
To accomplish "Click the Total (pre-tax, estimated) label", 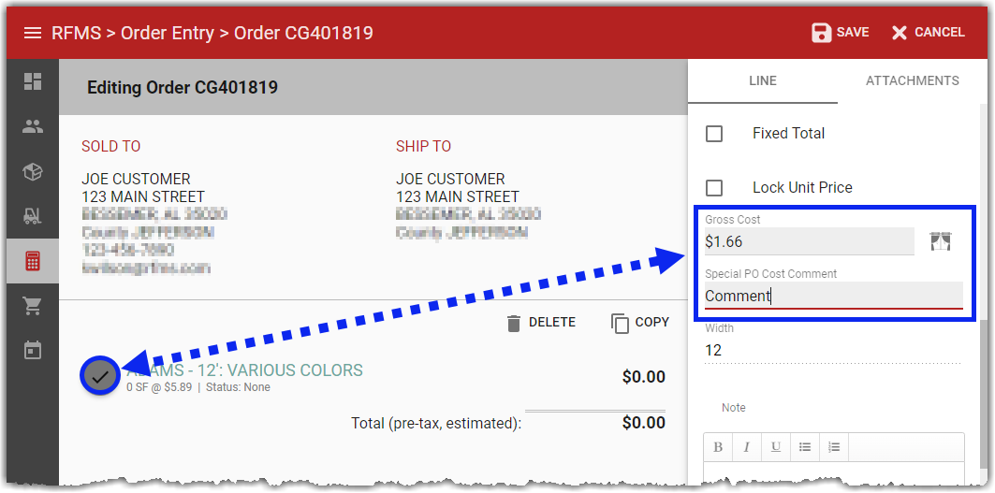I will (436, 423).
